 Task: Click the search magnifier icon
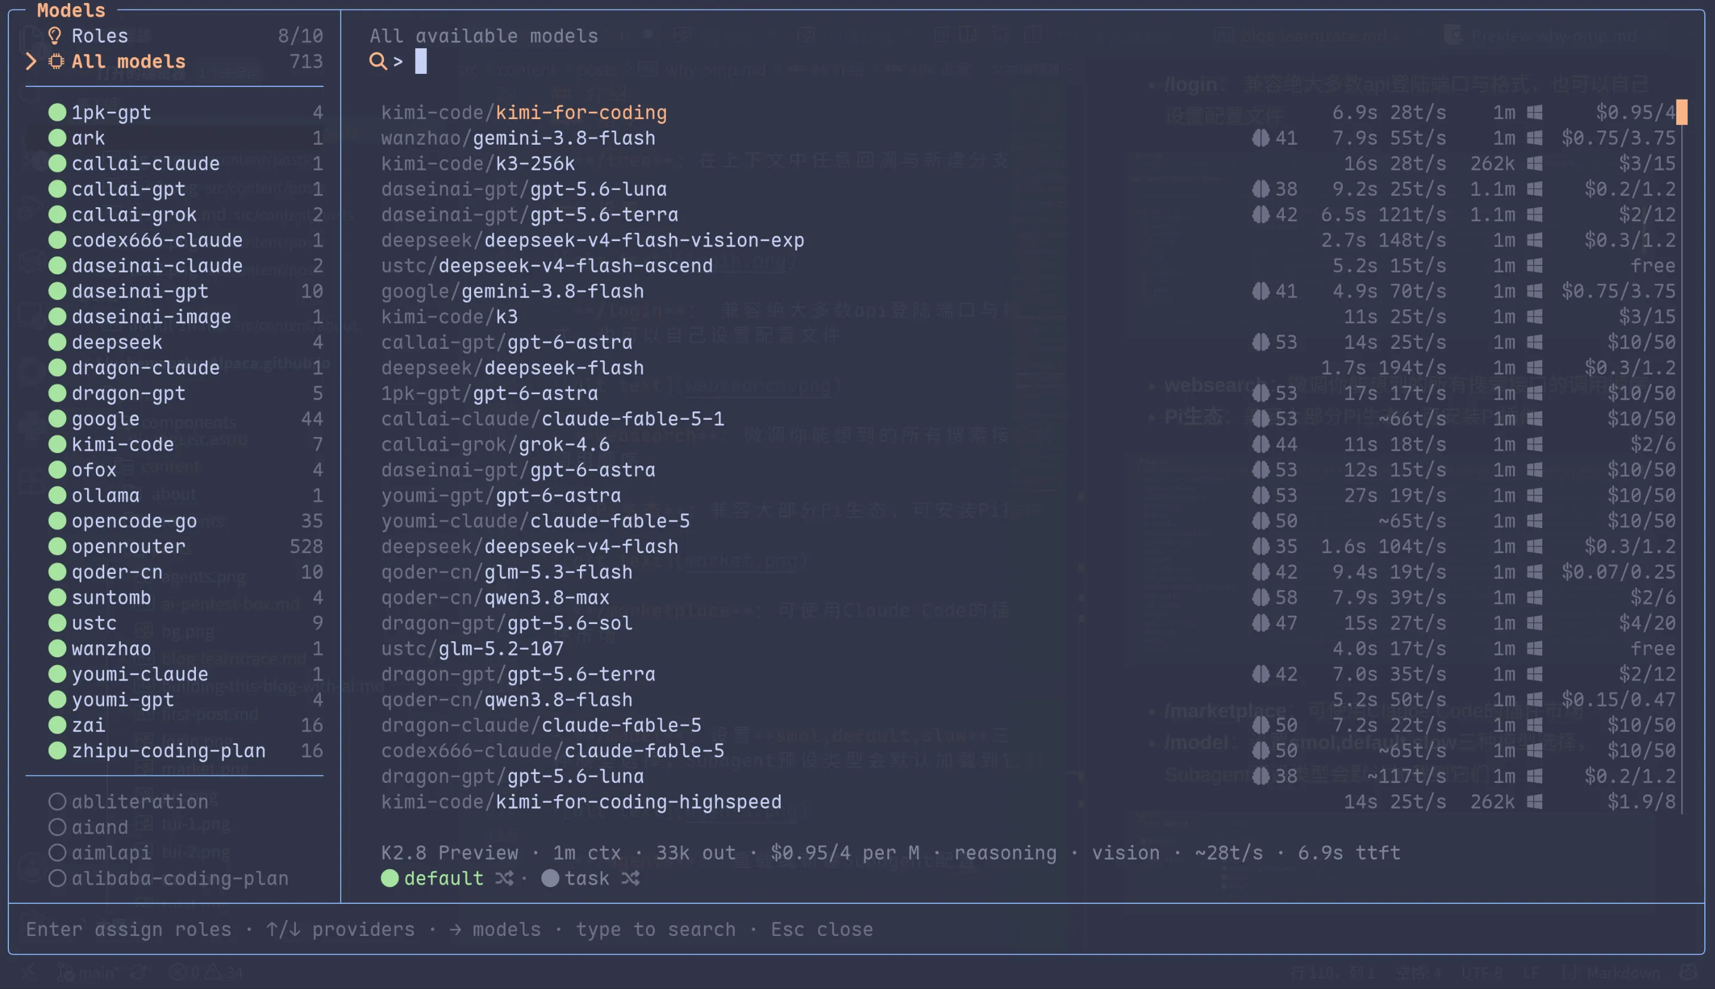(x=378, y=61)
